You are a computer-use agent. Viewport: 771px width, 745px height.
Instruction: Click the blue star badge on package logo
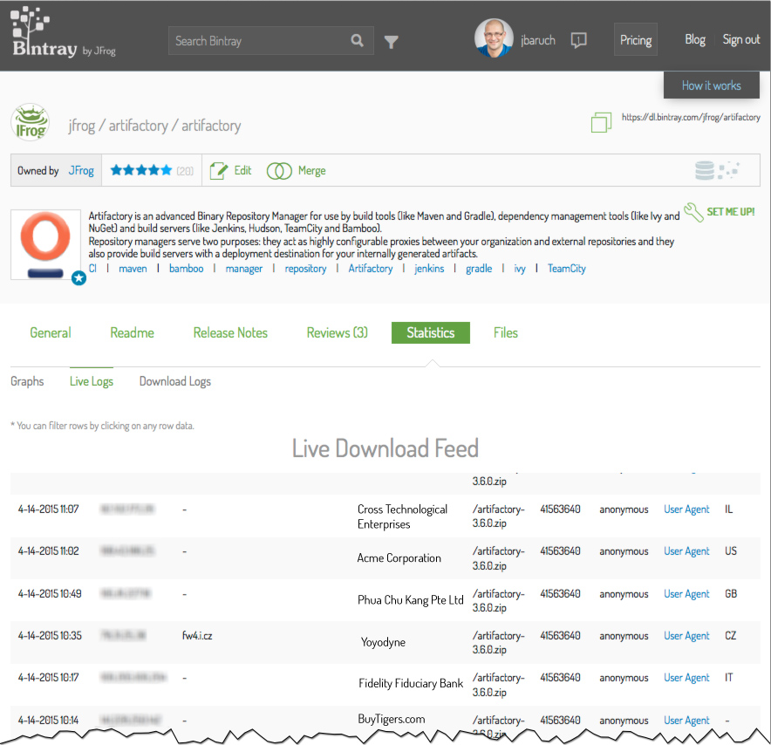[x=78, y=278]
